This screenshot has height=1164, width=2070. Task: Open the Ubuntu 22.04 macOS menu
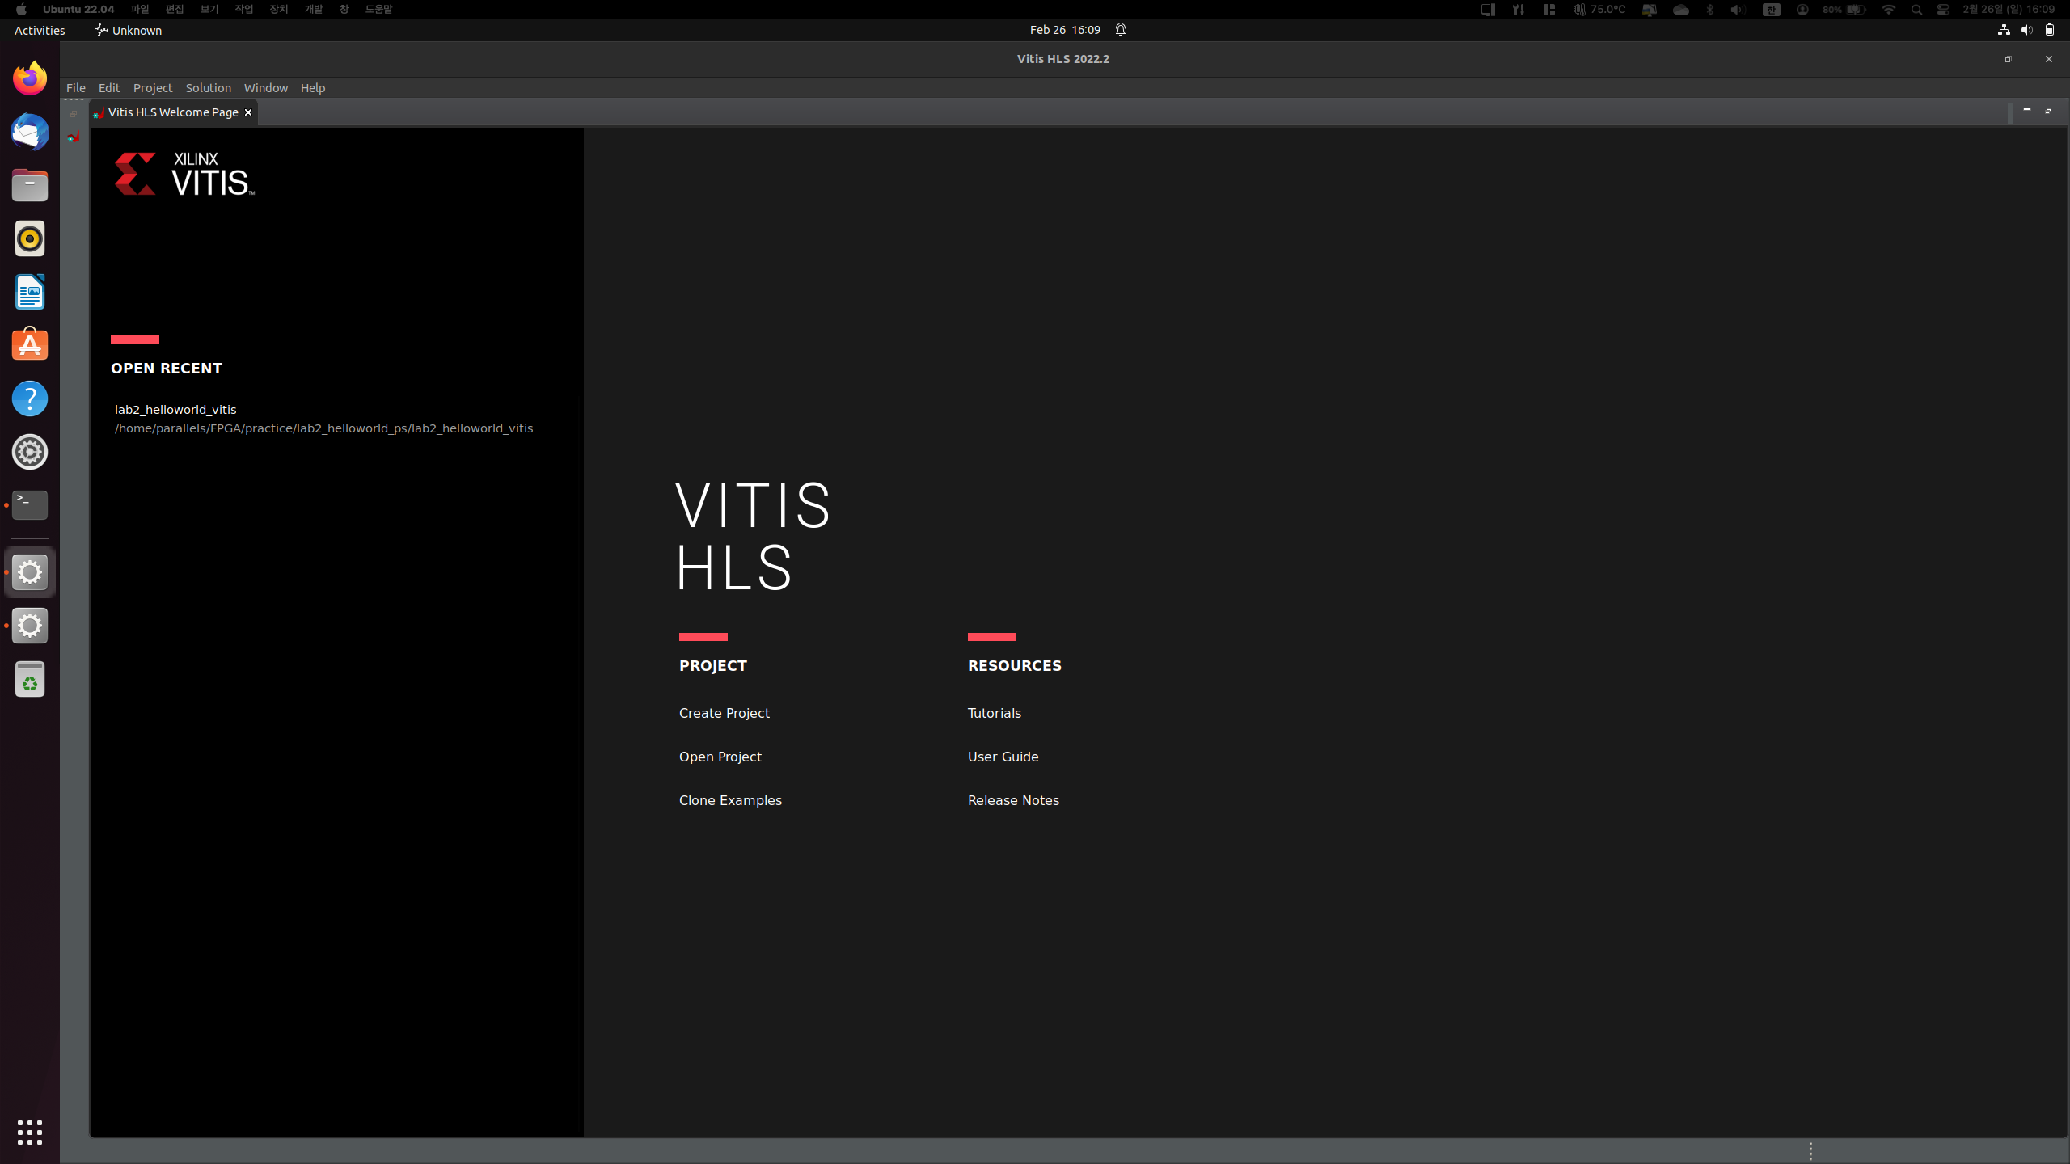(78, 9)
